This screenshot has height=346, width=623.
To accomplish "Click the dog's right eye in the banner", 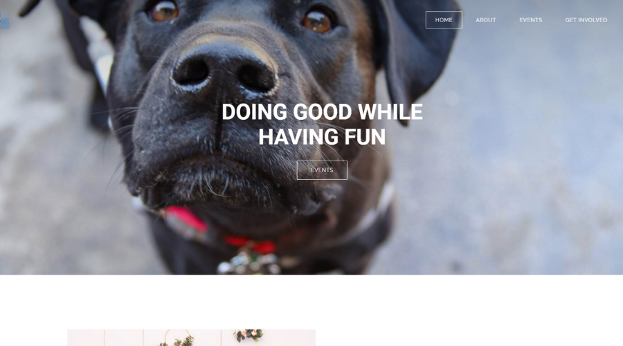I will [316, 21].
